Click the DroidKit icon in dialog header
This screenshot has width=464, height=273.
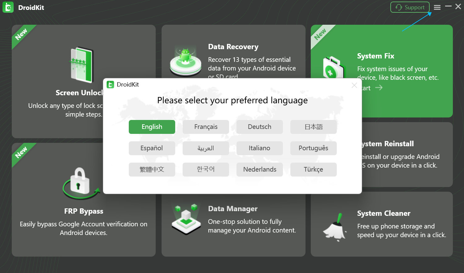(110, 84)
